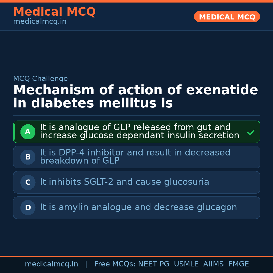Click FMGE in the footer

[x=238, y=264]
